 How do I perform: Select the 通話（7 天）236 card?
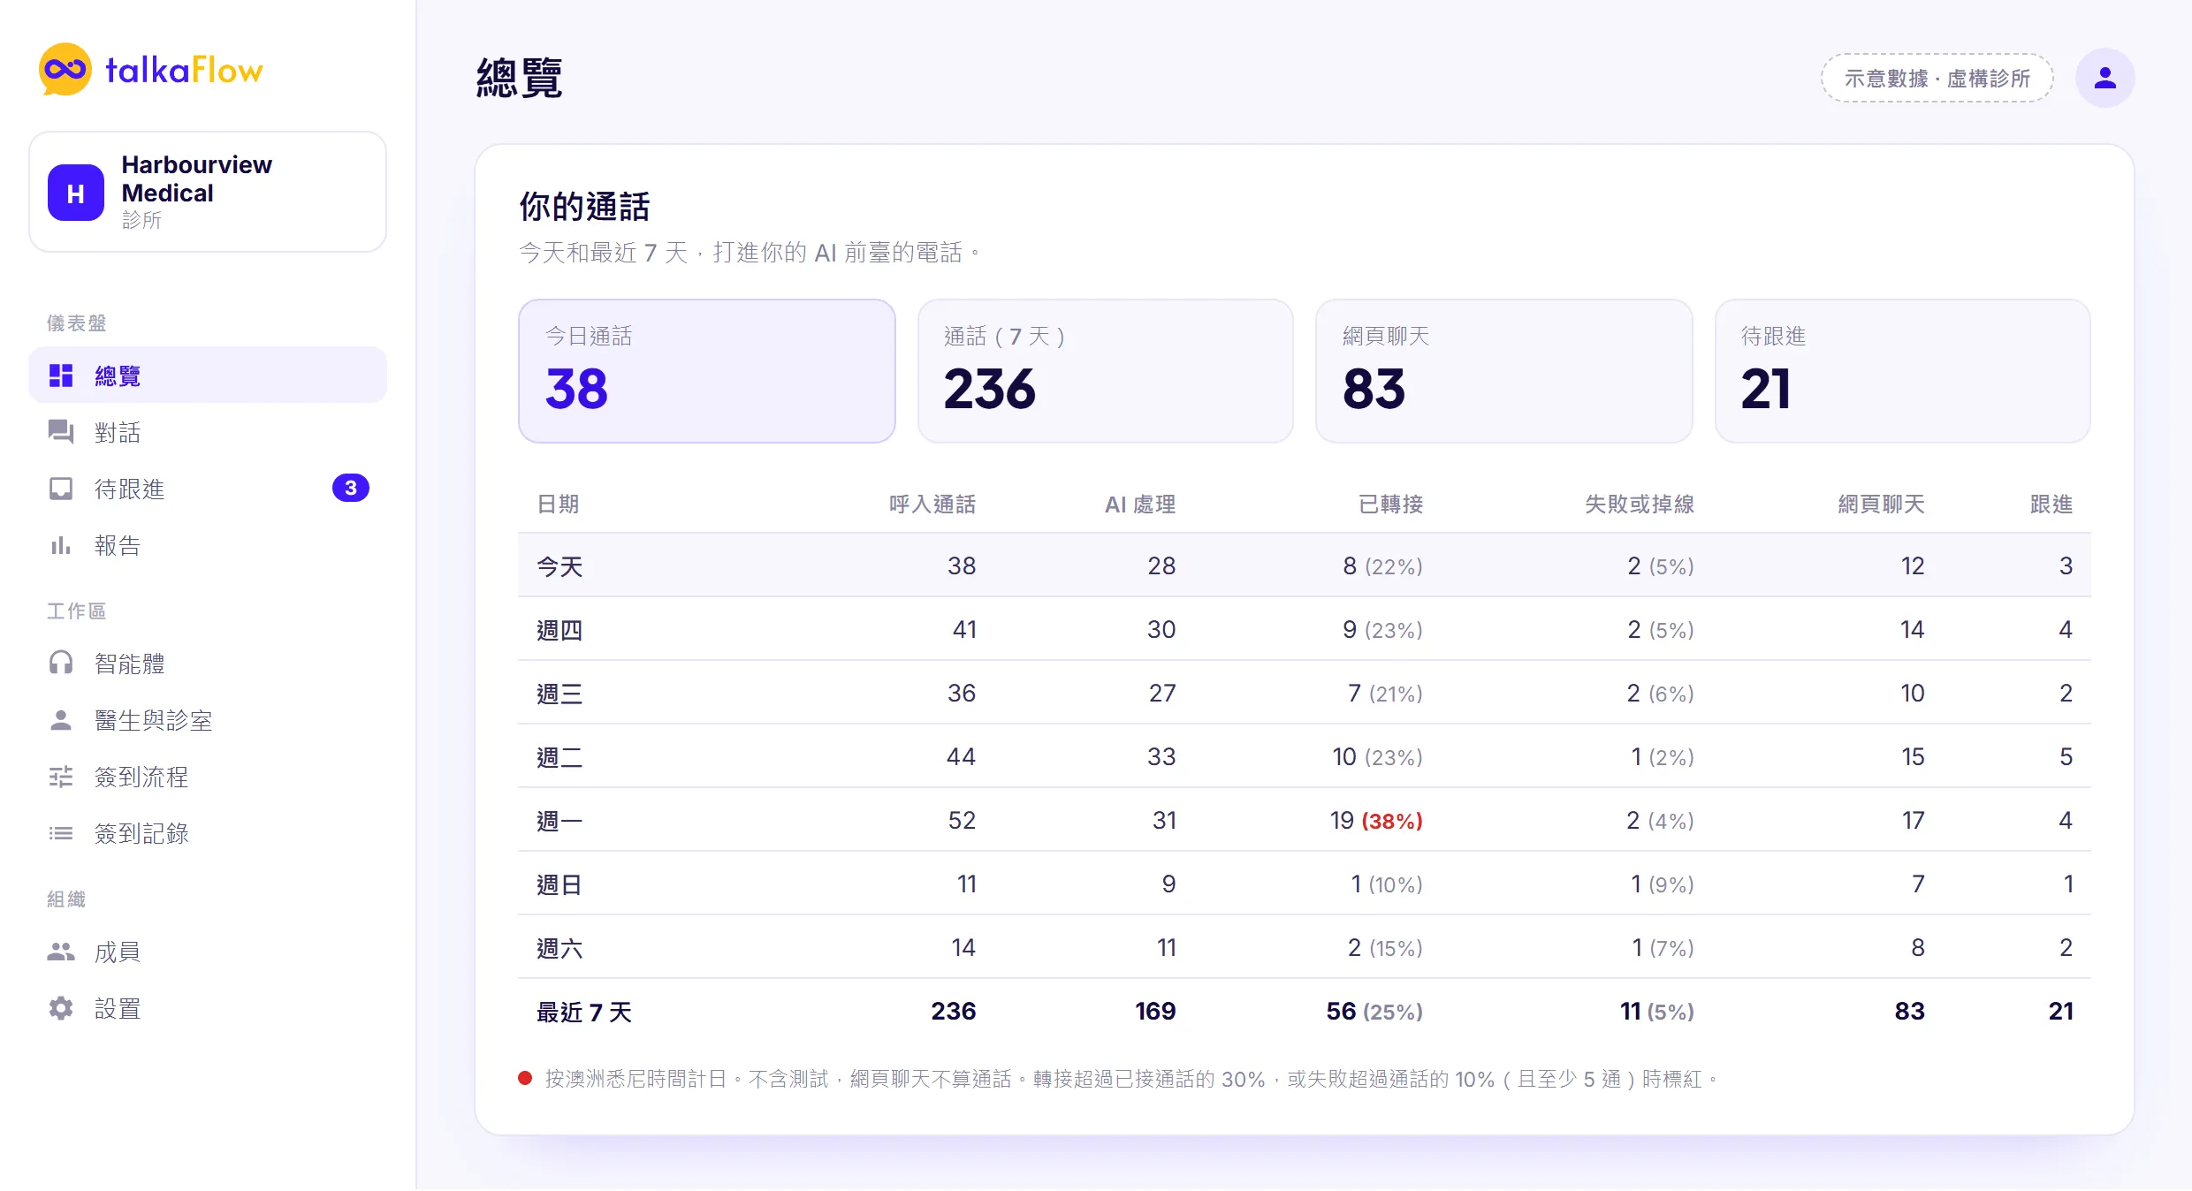(x=1106, y=371)
